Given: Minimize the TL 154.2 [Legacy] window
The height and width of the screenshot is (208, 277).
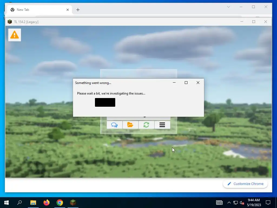Looking at the screenshot, I should click(x=242, y=22).
